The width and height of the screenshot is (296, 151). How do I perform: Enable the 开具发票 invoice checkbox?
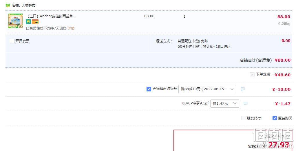coord(12,41)
